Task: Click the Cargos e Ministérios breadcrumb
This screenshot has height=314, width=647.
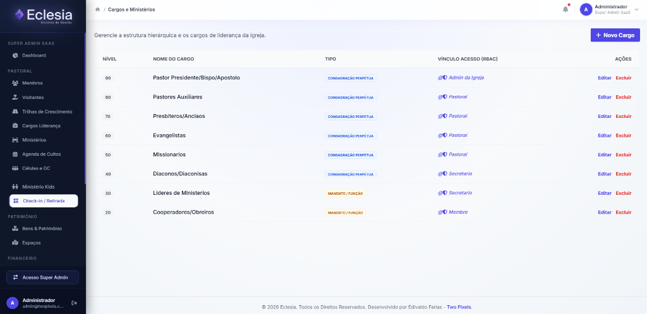Action: coord(131,9)
